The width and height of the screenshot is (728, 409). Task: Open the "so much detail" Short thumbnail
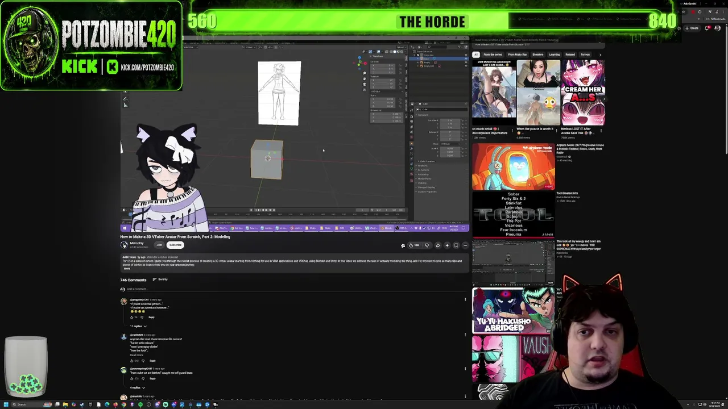coord(494,93)
